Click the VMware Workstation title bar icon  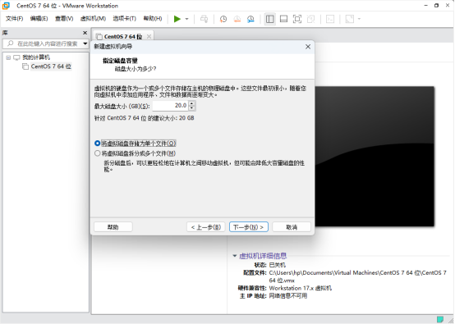point(6,6)
